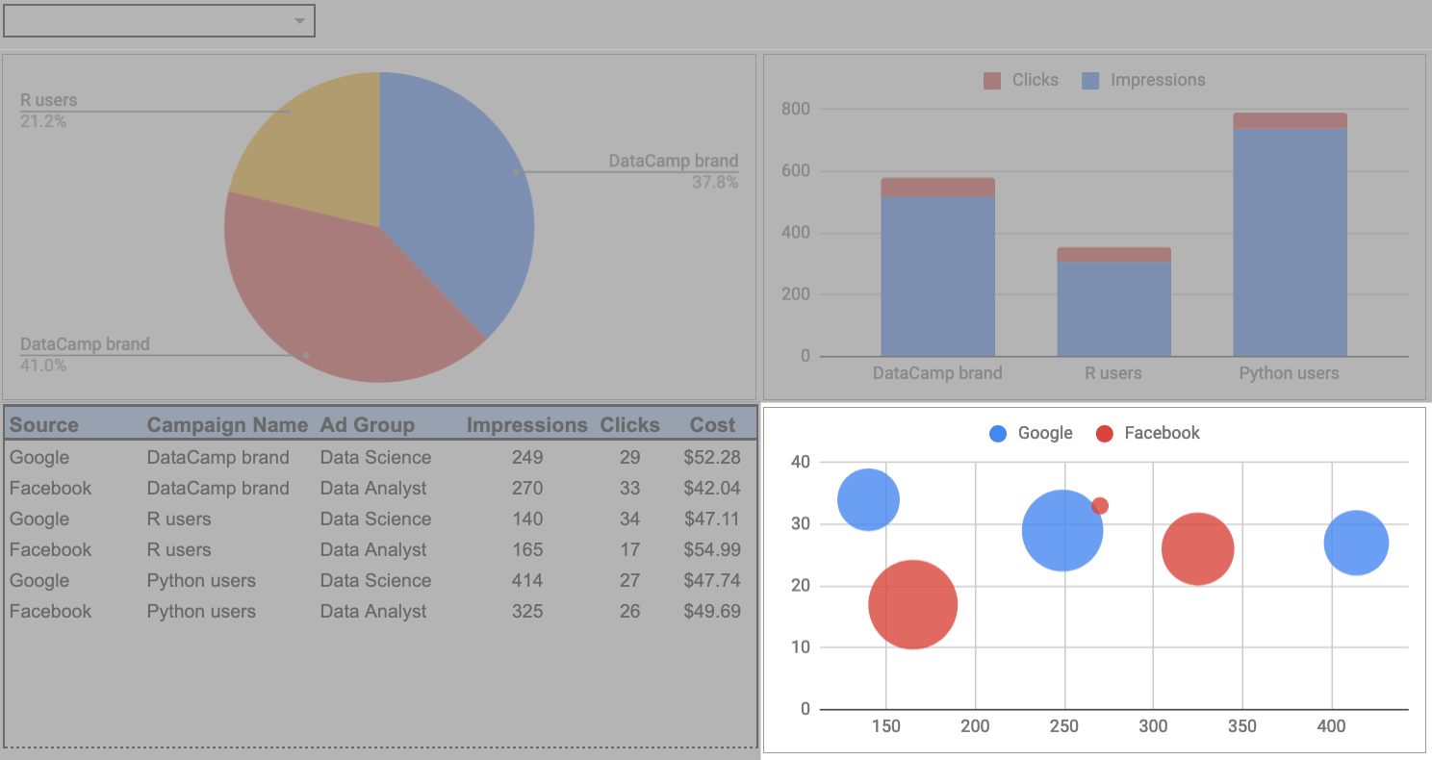
Task: Select the clicks value 34
Action: coord(630,519)
